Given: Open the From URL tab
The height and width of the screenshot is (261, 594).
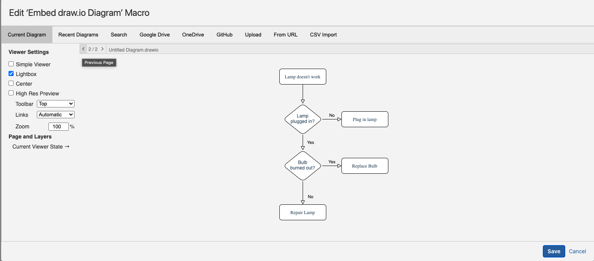Looking at the screenshot, I should pos(286,35).
